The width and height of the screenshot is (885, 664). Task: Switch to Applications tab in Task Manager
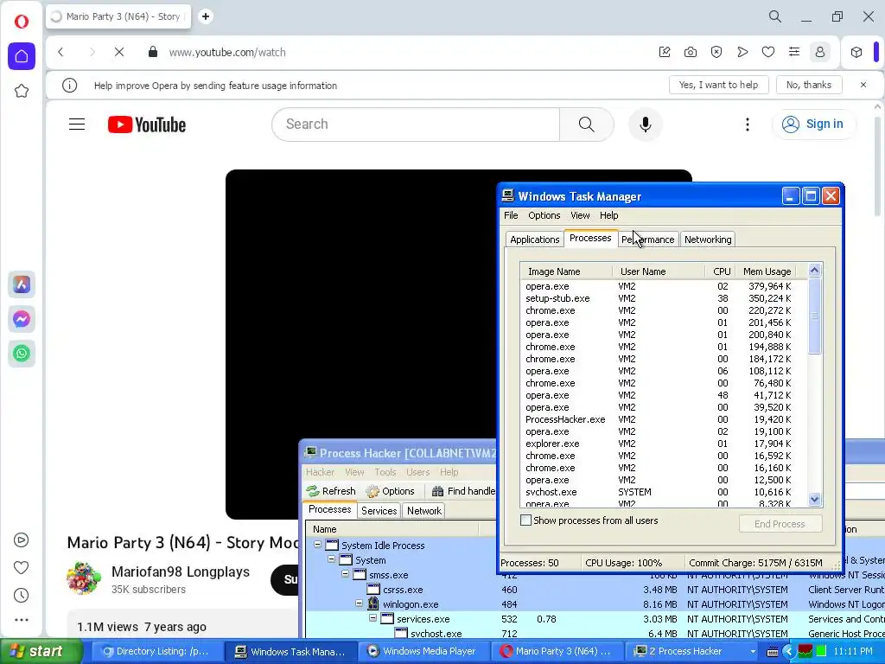tap(534, 239)
